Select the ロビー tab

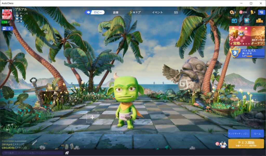tap(95, 12)
